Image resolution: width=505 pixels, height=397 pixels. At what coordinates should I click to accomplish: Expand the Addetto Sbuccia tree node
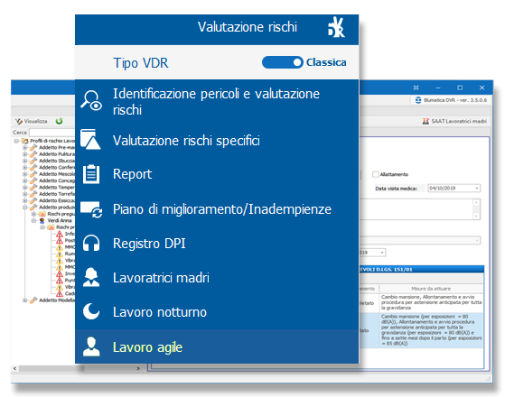(x=24, y=161)
